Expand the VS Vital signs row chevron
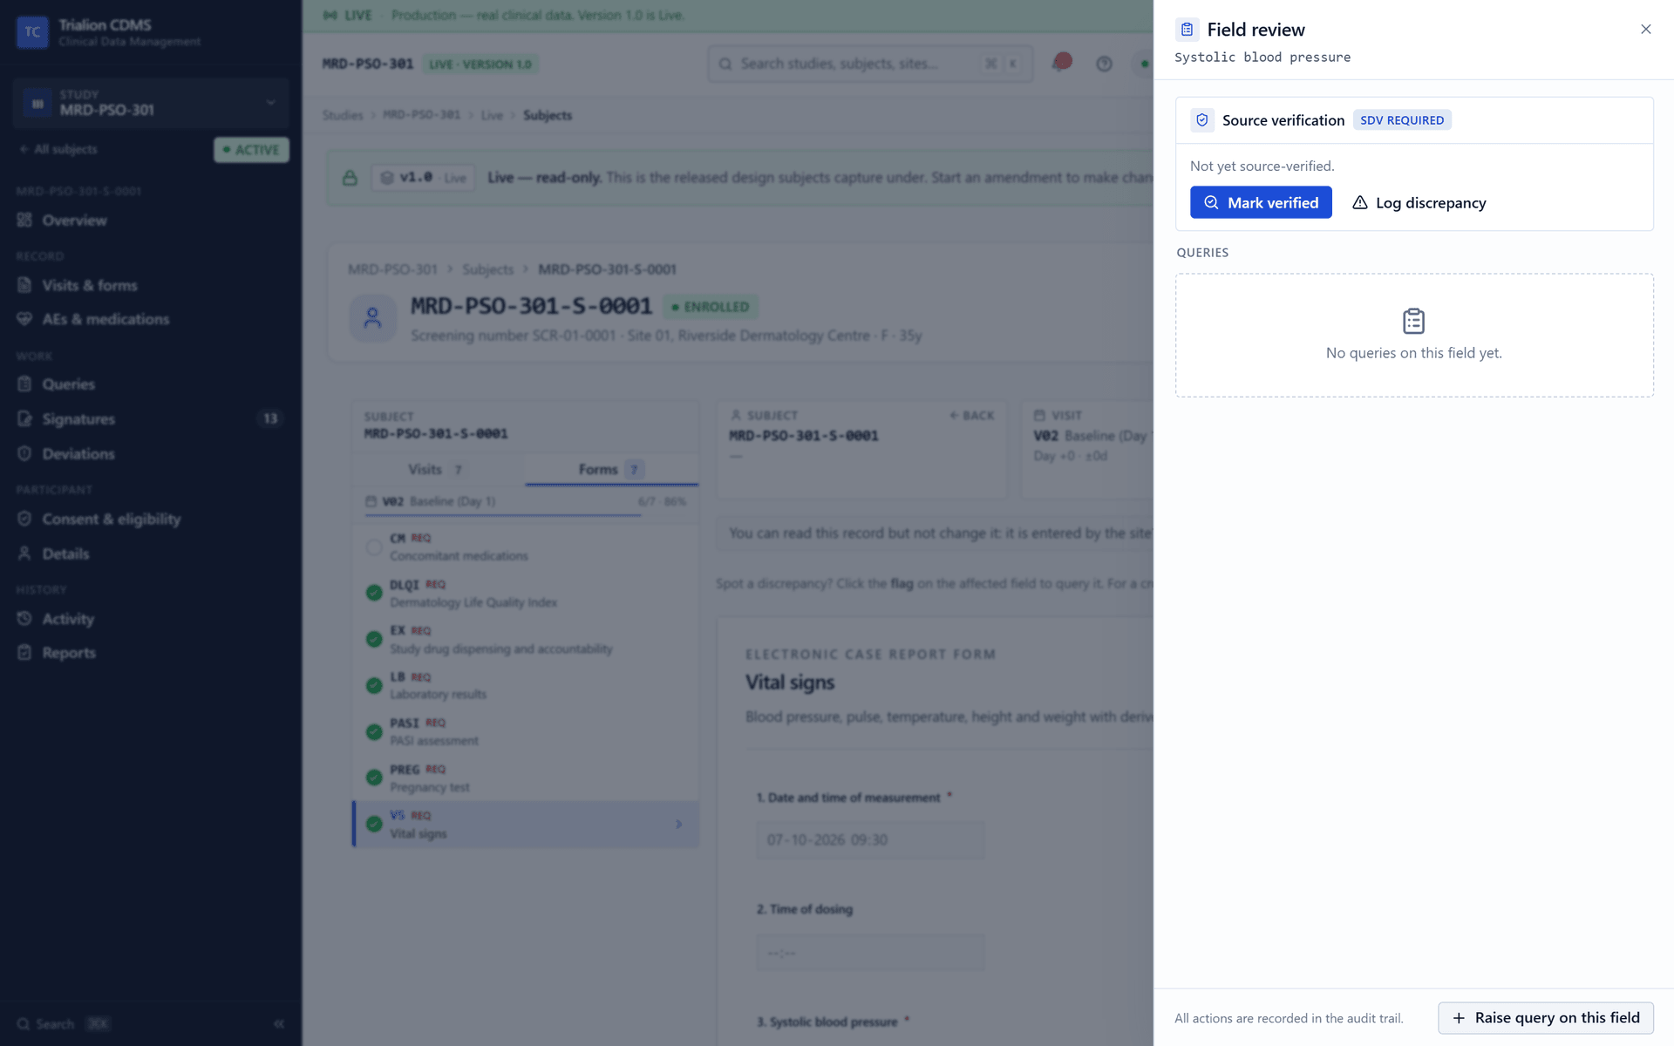Viewport: 1674px width, 1046px height. 678,824
